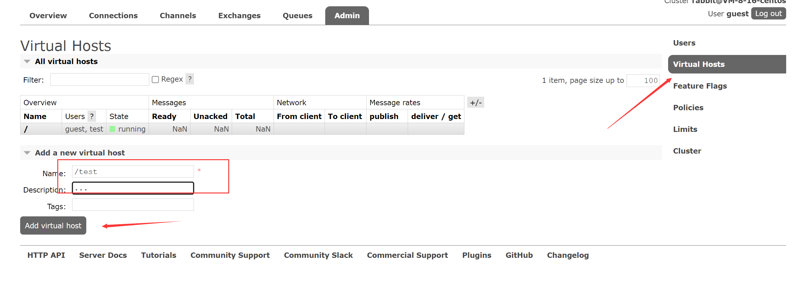Open the Exchanges tab

tap(239, 16)
